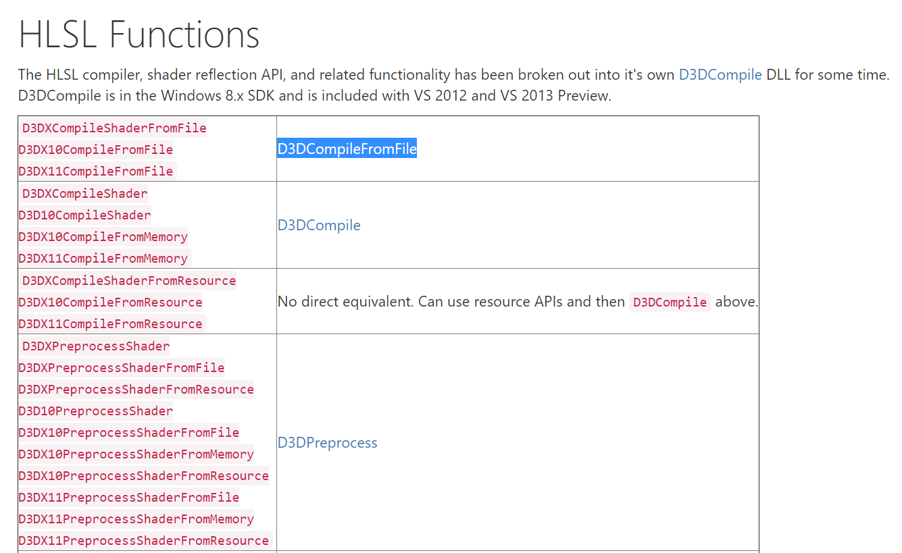Click the D3DXCompileShader code entry
Viewport: 902px width, 553px height.
point(84,194)
